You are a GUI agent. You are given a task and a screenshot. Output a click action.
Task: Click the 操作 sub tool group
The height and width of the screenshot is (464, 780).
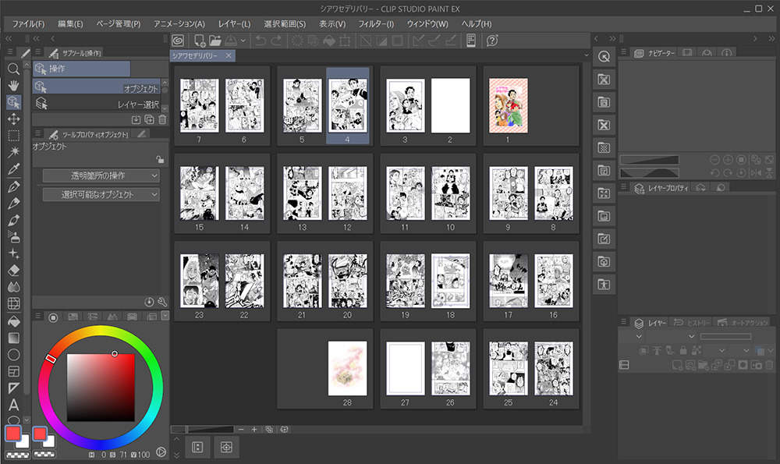tap(82, 69)
